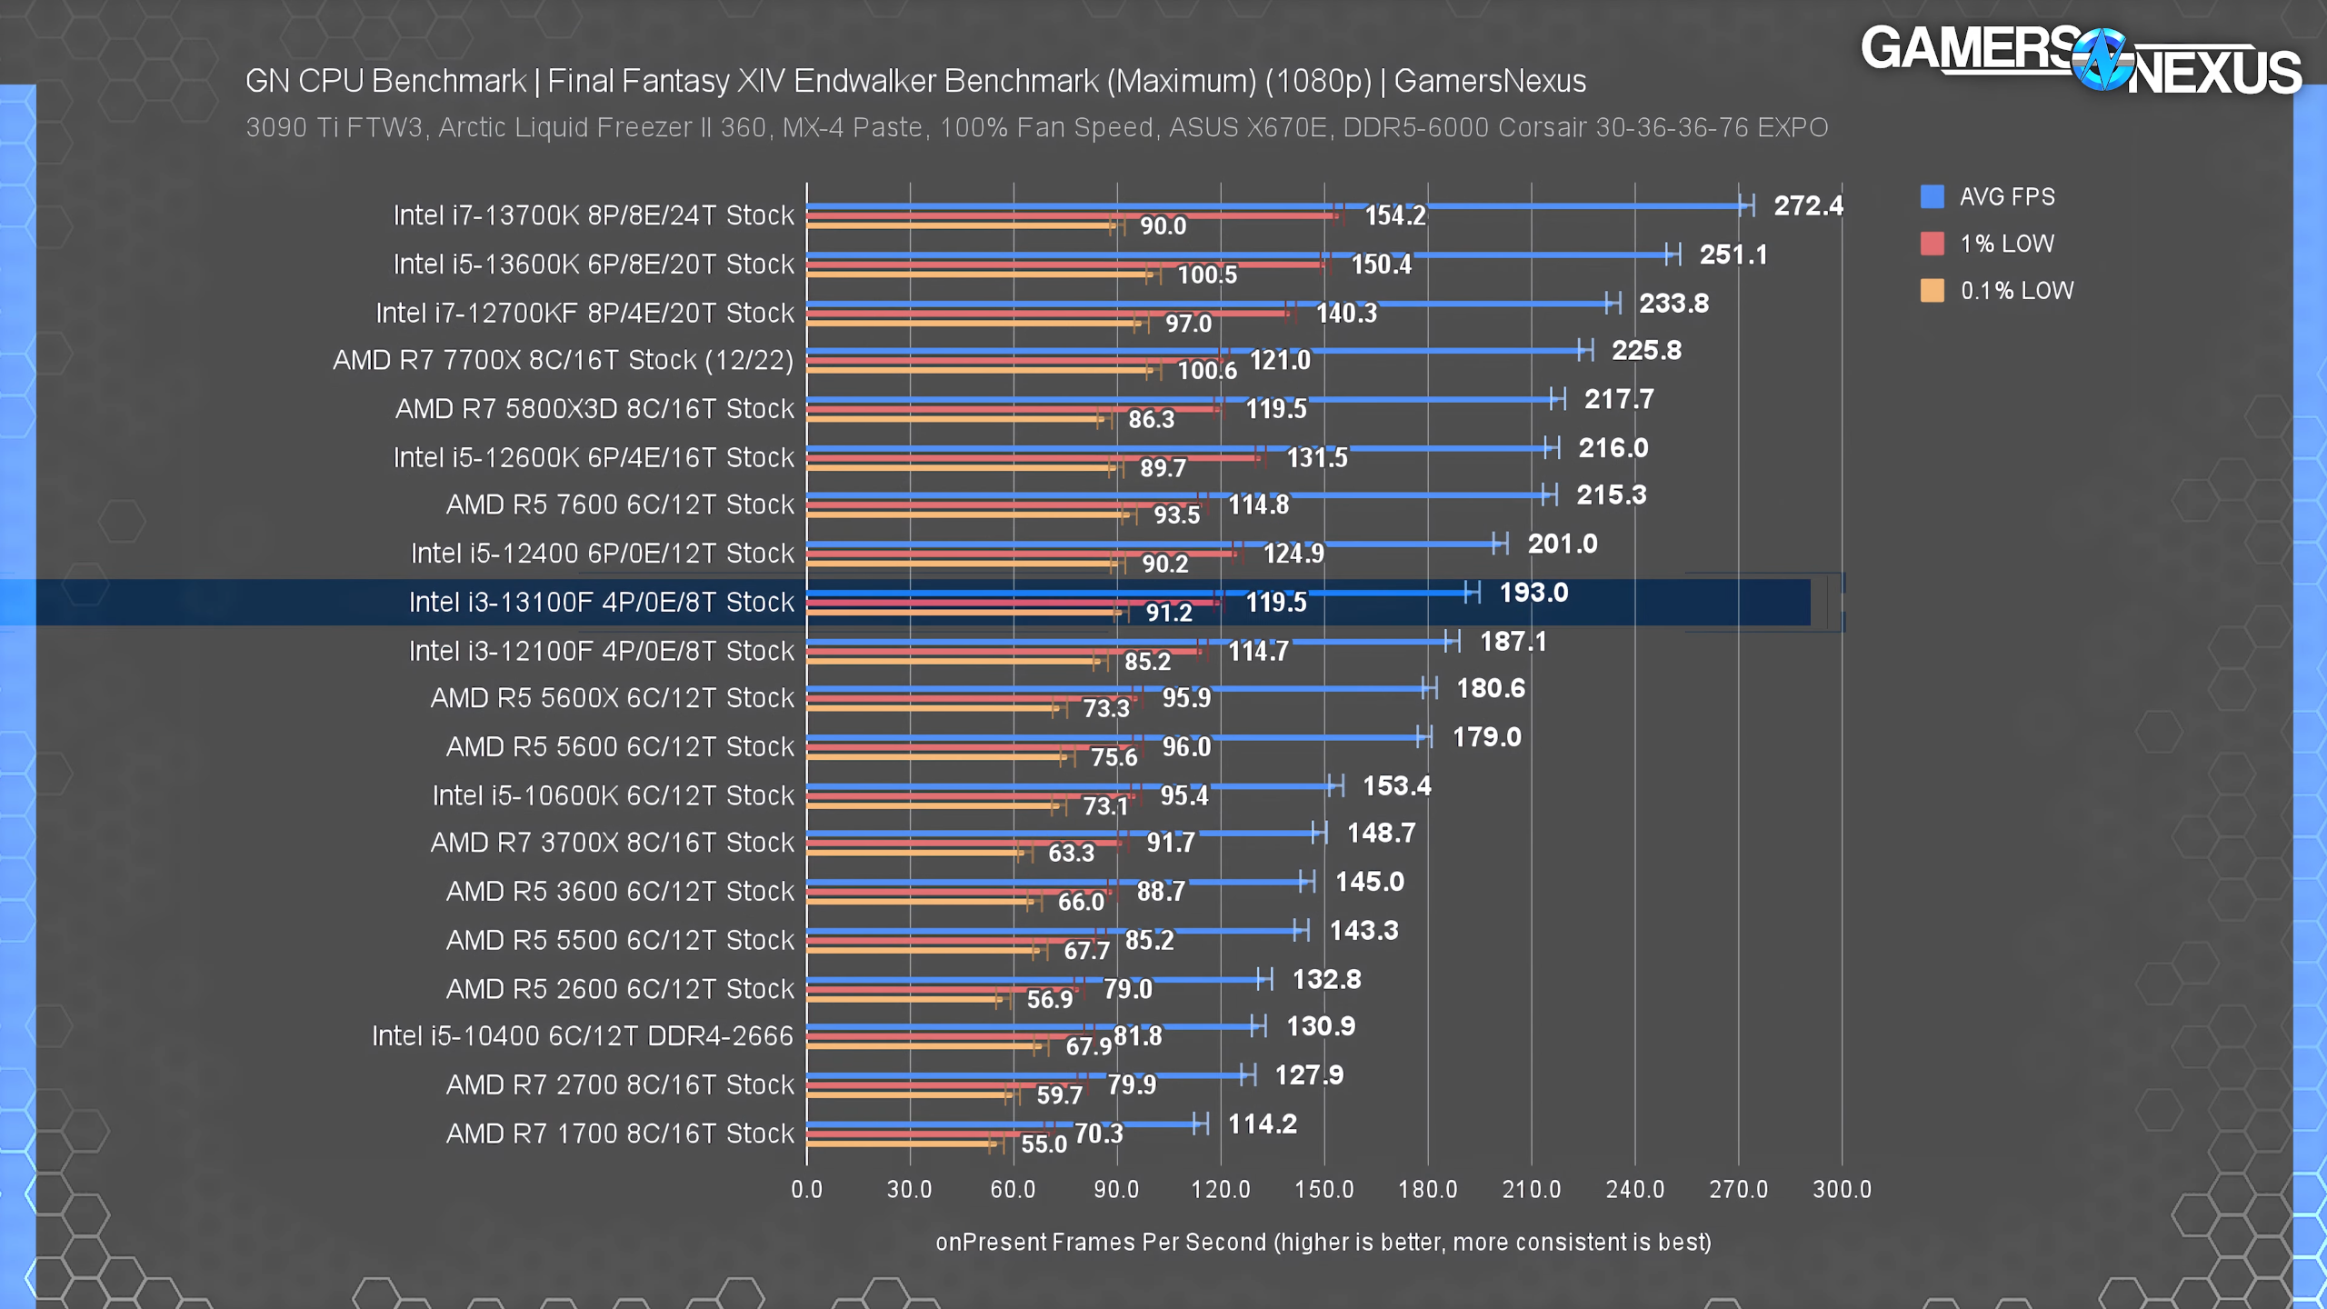Select the 'Intel i5-12600K 6P/4E/16T Stock' label

coord(594,458)
